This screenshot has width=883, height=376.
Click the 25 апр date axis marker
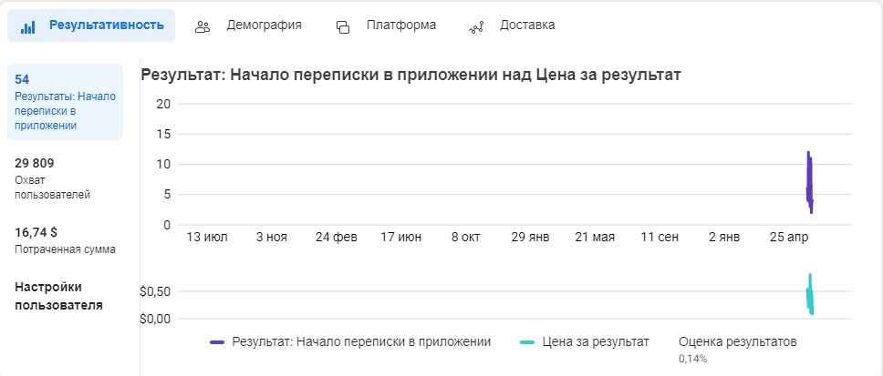click(789, 238)
